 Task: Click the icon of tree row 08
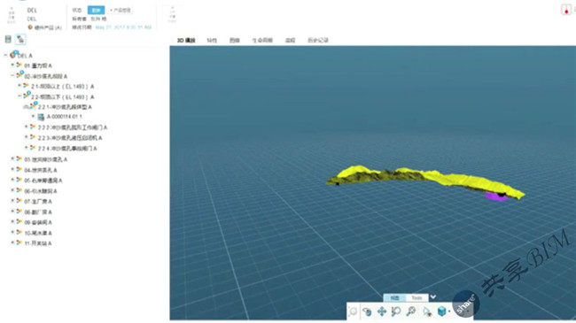click(19, 211)
